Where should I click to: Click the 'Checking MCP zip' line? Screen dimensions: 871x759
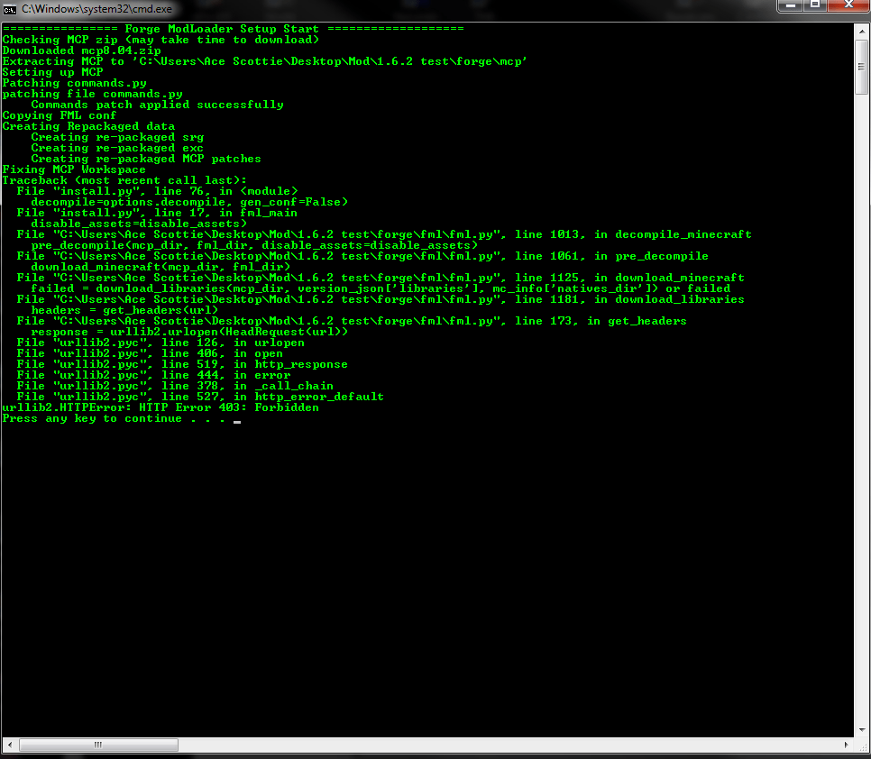[160, 40]
